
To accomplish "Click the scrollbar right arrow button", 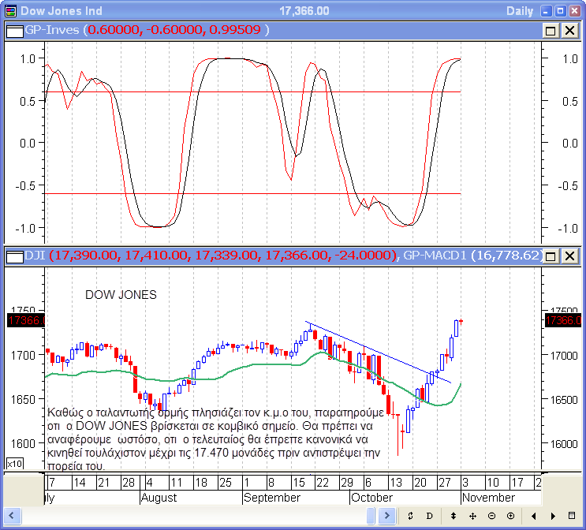I will 386,516.
